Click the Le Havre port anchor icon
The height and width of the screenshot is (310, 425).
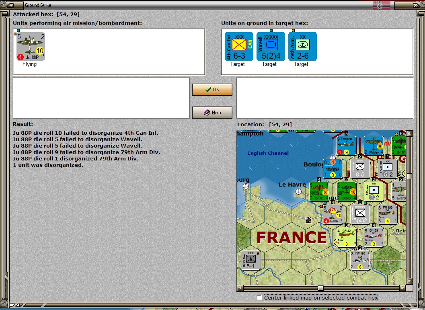[x=298, y=191]
